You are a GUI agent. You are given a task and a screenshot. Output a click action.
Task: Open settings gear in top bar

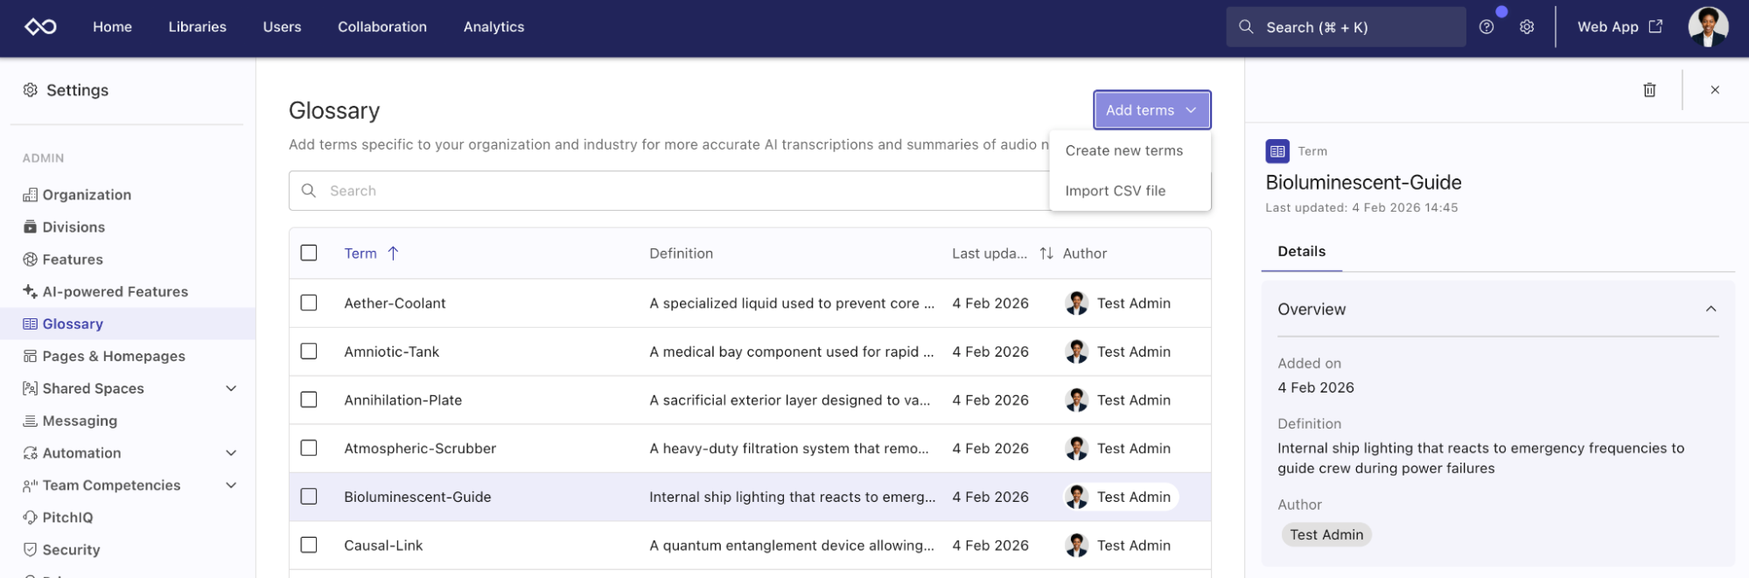(1527, 27)
